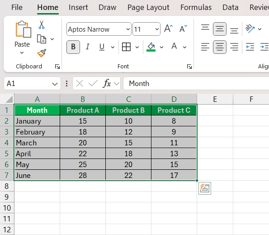Select column B header
Screen dimensions: 269x235
pos(83,99)
